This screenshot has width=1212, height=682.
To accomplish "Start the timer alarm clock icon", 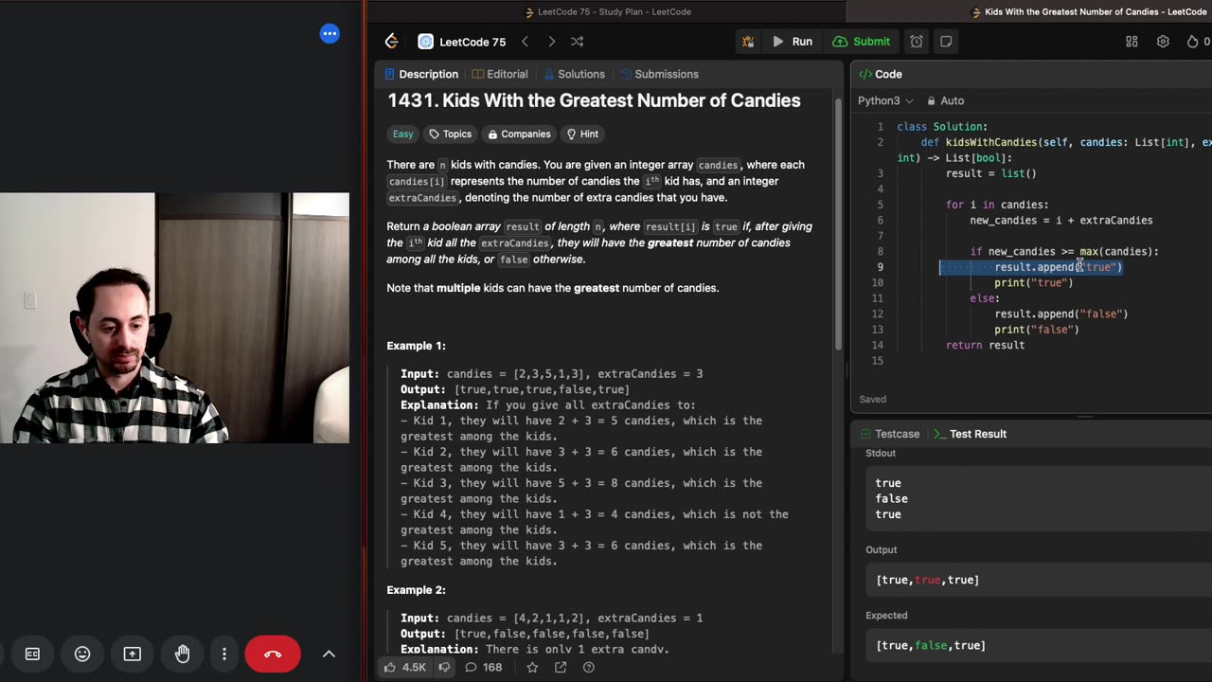I will (917, 42).
